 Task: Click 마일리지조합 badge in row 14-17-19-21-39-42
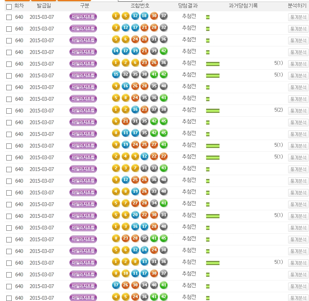83,51
